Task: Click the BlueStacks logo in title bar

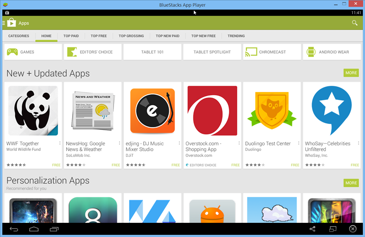Action: coord(5,5)
